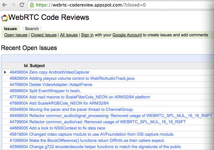214x150 pixels.
Task: Open Split EventWrapper in twain issue
Action: pyautogui.click(x=55, y=91)
